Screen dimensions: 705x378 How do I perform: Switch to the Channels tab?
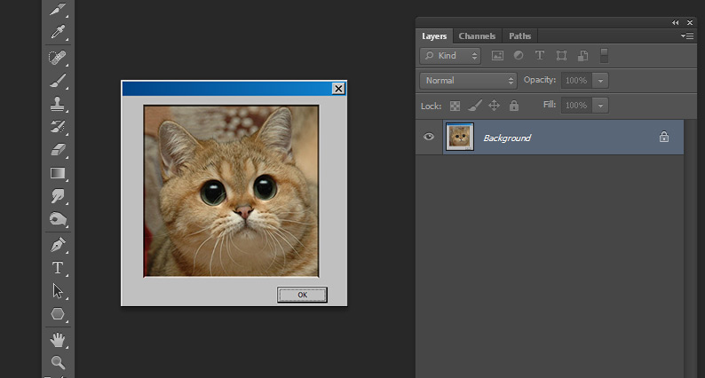point(477,36)
